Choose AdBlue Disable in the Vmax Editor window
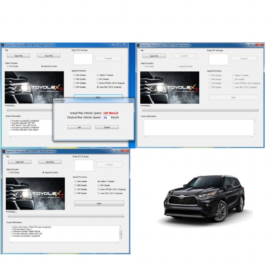 point(105,75)
